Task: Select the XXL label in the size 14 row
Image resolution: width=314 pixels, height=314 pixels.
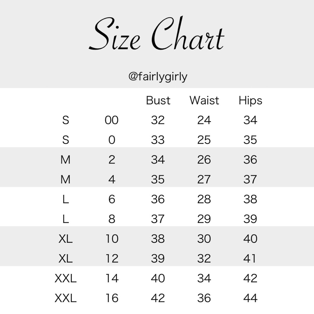Action: (x=66, y=279)
